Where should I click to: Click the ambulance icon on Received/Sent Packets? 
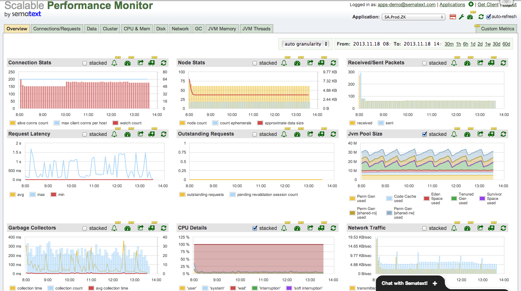(x=491, y=63)
